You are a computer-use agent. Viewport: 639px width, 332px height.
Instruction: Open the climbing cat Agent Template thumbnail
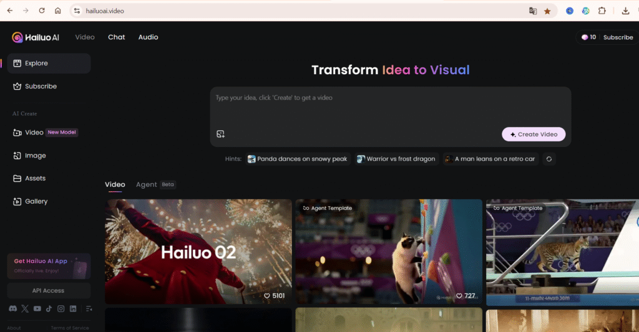click(389, 252)
